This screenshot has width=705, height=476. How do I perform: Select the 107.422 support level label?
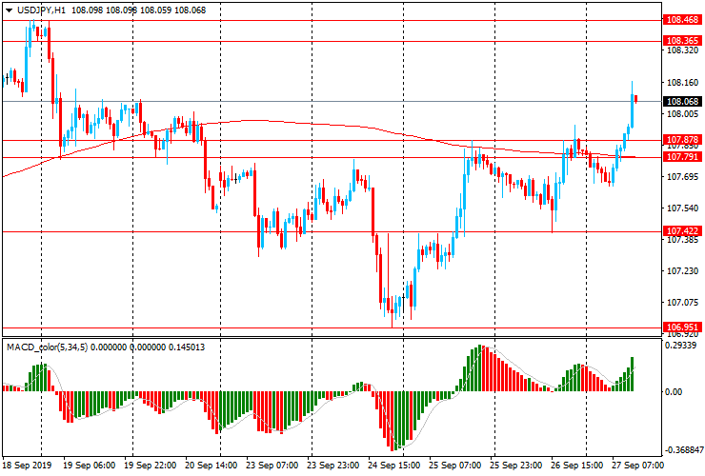tap(682, 231)
